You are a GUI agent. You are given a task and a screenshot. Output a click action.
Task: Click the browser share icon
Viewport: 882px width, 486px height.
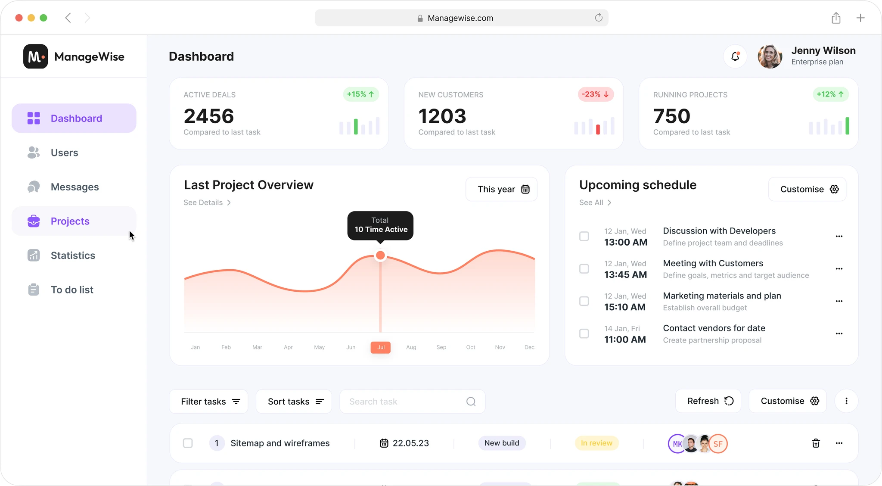click(x=836, y=18)
